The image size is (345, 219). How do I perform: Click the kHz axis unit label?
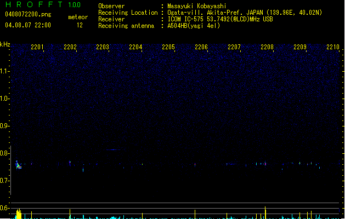pyautogui.click(x=5, y=44)
